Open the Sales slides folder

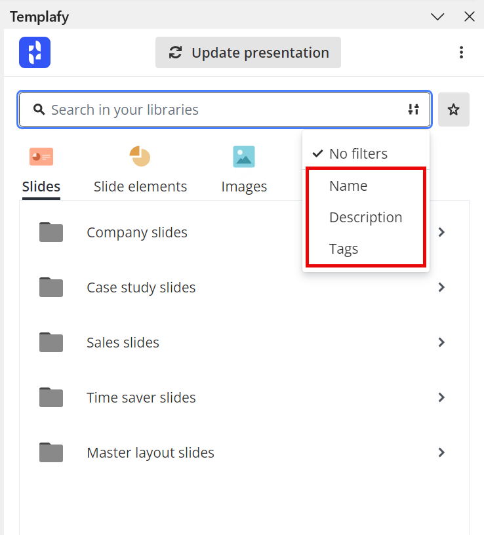pyautogui.click(x=244, y=342)
